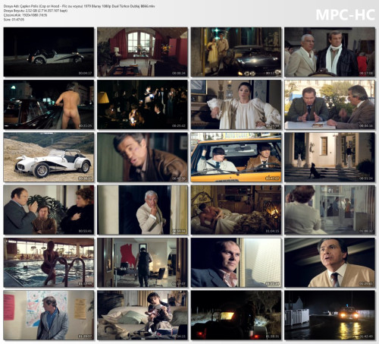
Task: Select the yellow taxi with two men thumbnail
Action: pyautogui.click(x=236, y=157)
